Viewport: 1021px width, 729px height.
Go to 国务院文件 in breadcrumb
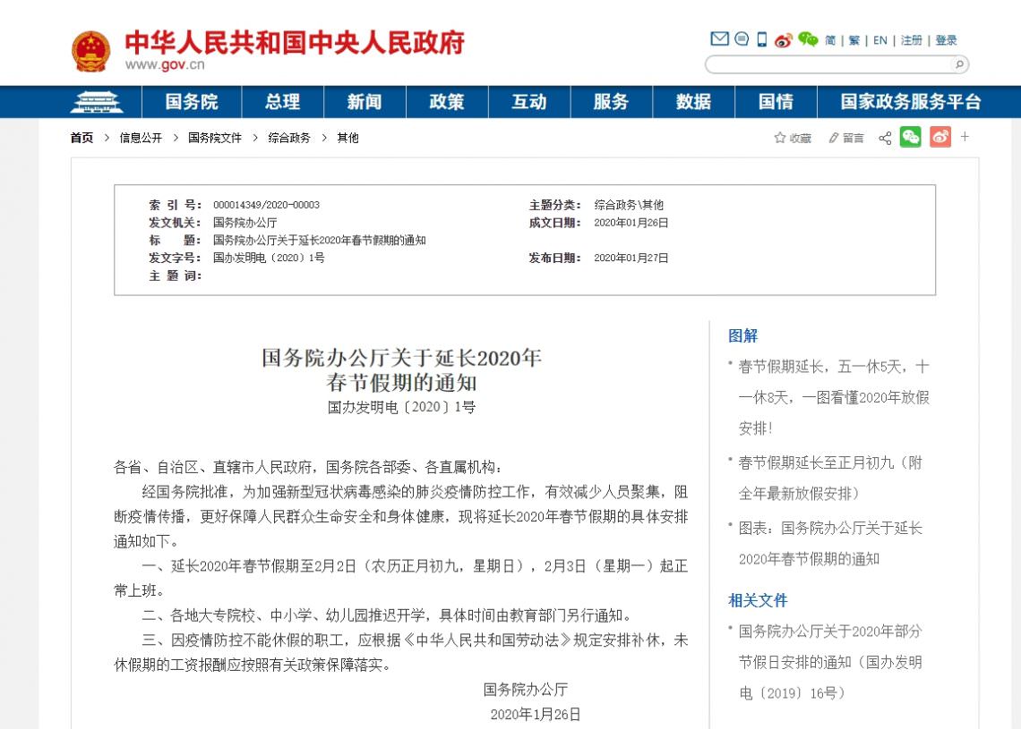pos(215,138)
